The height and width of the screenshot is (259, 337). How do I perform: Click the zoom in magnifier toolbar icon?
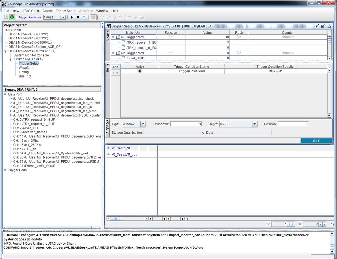pyautogui.click(x=129, y=17)
